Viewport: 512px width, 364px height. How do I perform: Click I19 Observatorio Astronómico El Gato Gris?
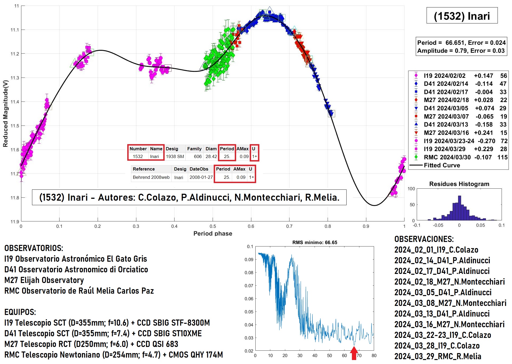[x=76, y=259]
